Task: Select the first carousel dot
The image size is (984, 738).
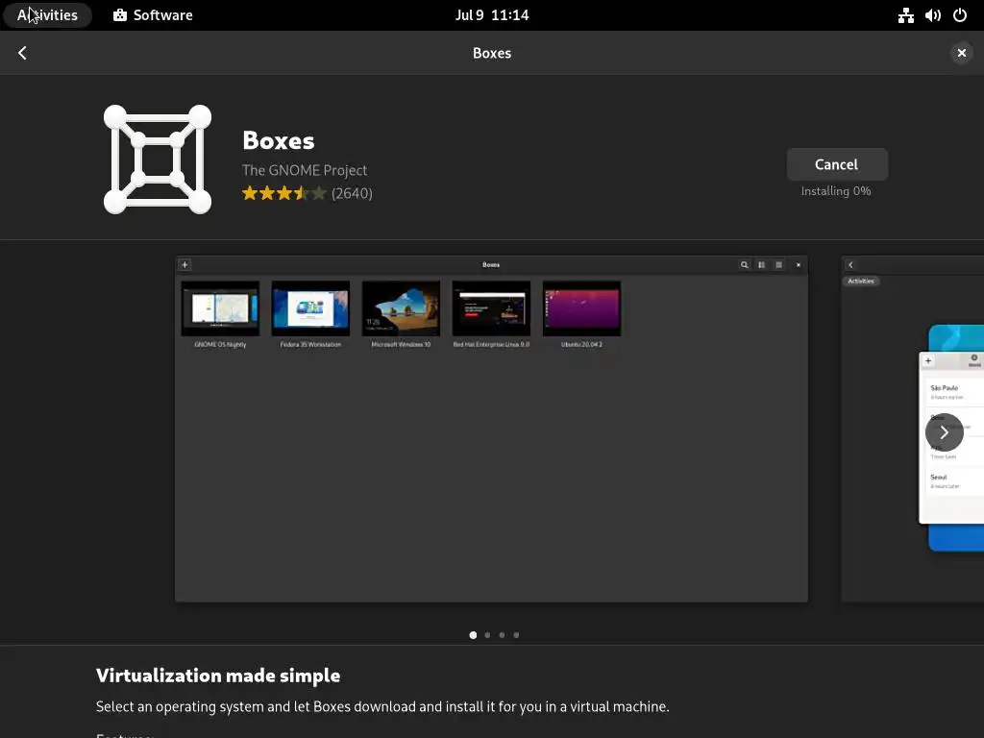Action: 473,635
